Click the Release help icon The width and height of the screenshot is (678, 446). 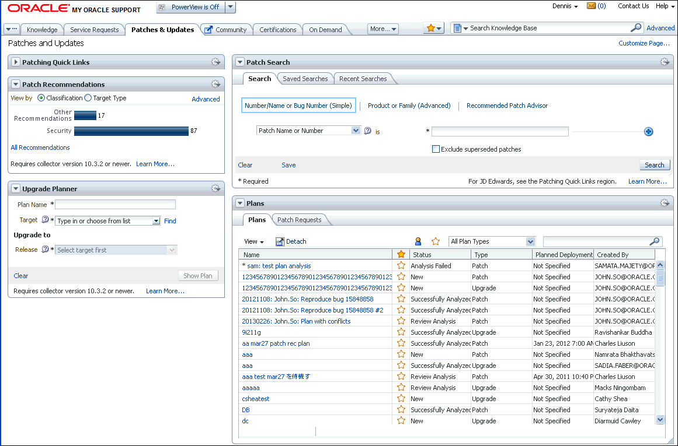click(x=45, y=249)
